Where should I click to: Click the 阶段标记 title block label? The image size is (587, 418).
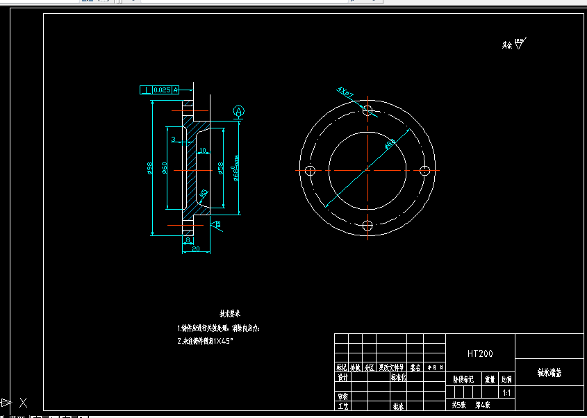[x=463, y=379]
